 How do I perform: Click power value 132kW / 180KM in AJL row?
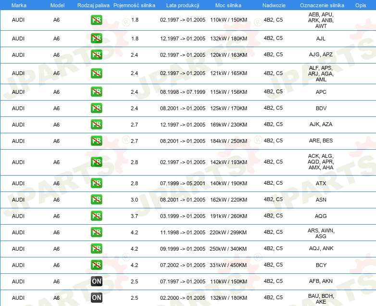tap(228, 38)
